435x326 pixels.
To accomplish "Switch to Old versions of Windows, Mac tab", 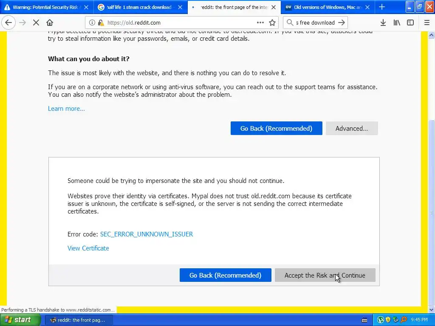I will click(x=328, y=7).
